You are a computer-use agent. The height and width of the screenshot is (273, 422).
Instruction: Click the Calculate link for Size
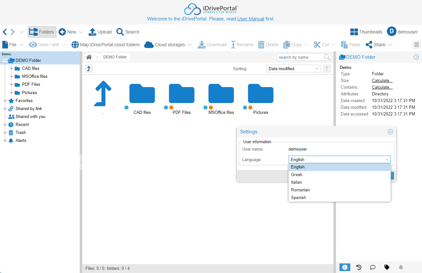pyautogui.click(x=382, y=81)
